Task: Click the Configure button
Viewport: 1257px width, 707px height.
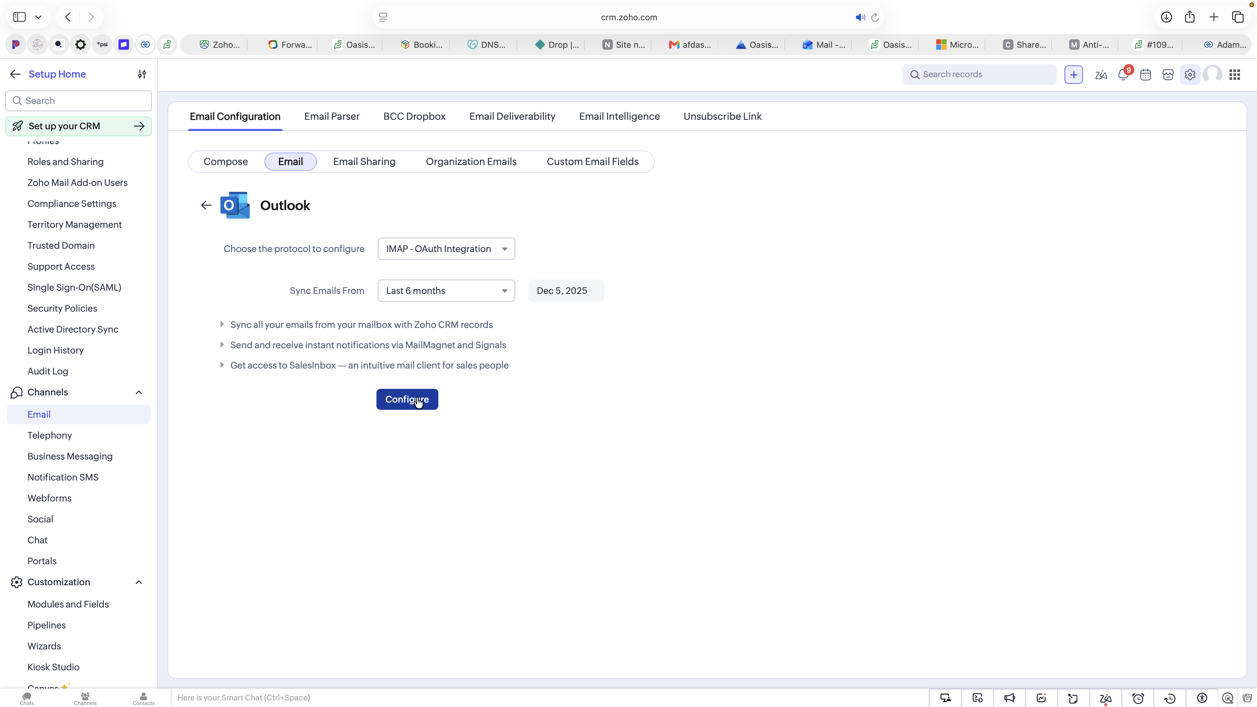Action: pyautogui.click(x=407, y=399)
